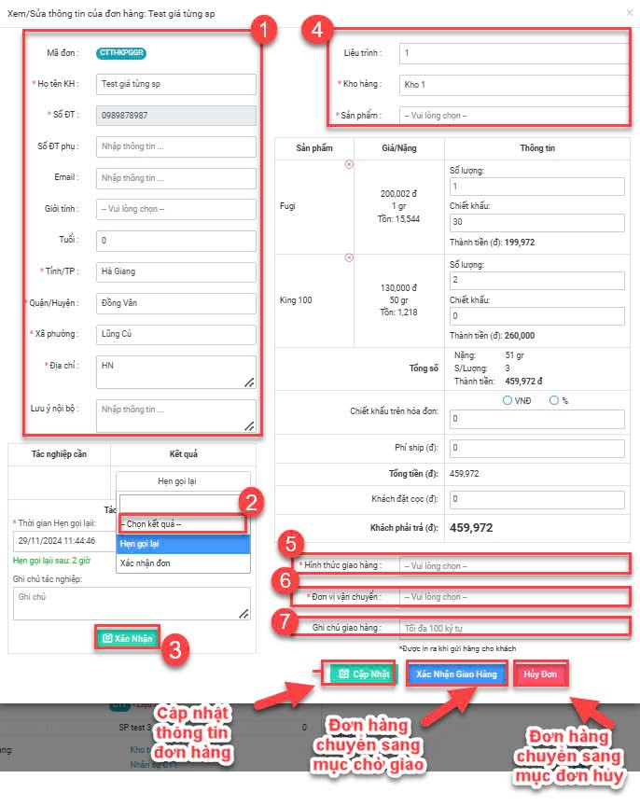Click the red Hủy Đơn button

(x=540, y=674)
